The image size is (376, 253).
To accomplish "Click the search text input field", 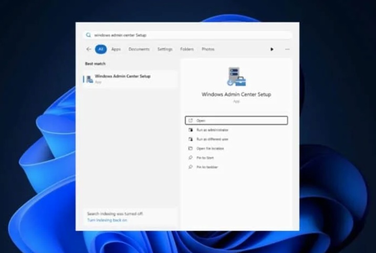I will coord(189,35).
